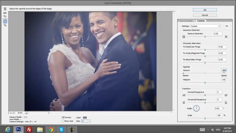Image resolution: width=236 pixels, height=133 pixels.
Task: Click the Remove Distortion value field
Action: pos(218,34)
